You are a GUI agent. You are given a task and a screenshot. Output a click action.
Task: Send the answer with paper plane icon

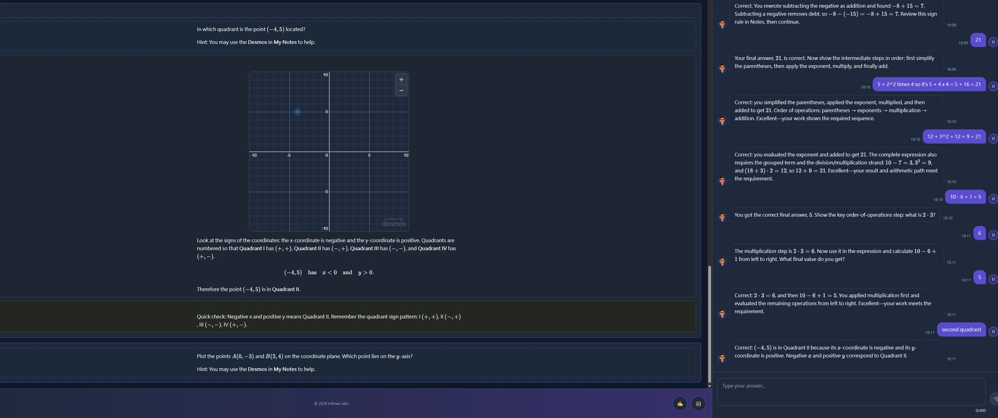[x=995, y=399]
